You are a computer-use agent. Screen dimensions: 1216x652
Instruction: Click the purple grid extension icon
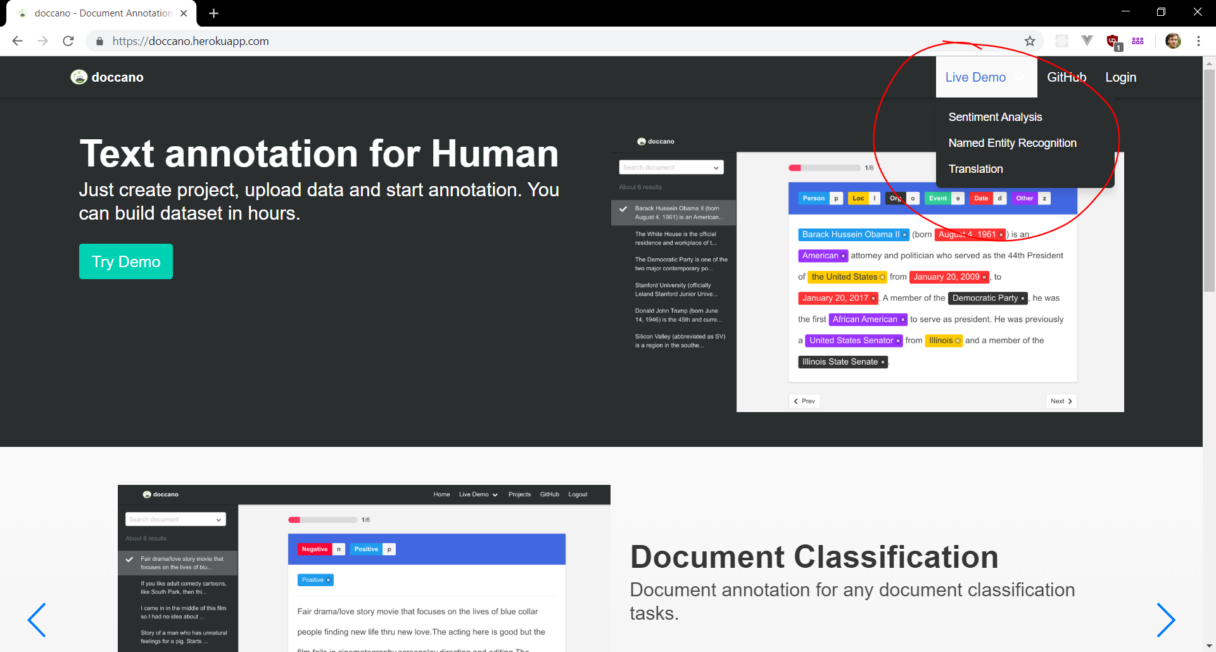pos(1137,41)
